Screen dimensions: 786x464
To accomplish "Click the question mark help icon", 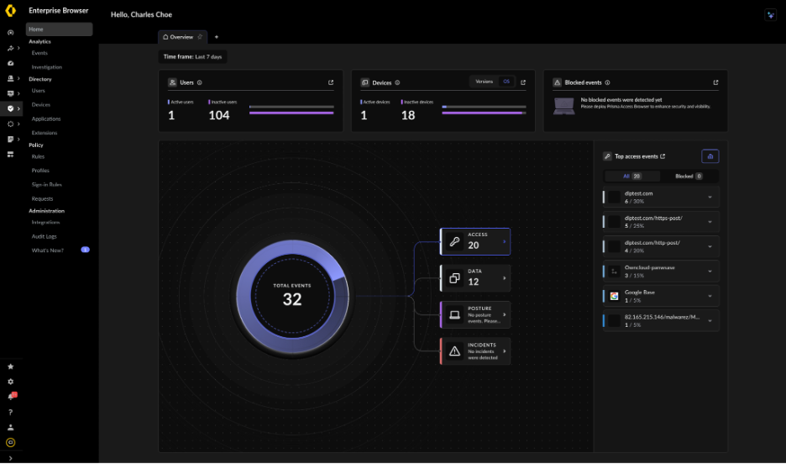I will pos(10,412).
